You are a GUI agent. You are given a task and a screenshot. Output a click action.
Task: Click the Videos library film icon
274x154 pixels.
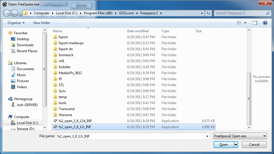[13, 87]
